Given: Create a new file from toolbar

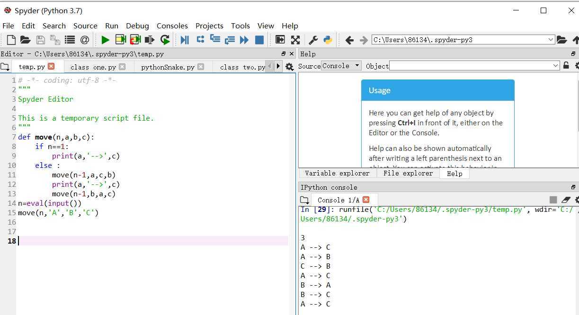Looking at the screenshot, I should (11, 40).
